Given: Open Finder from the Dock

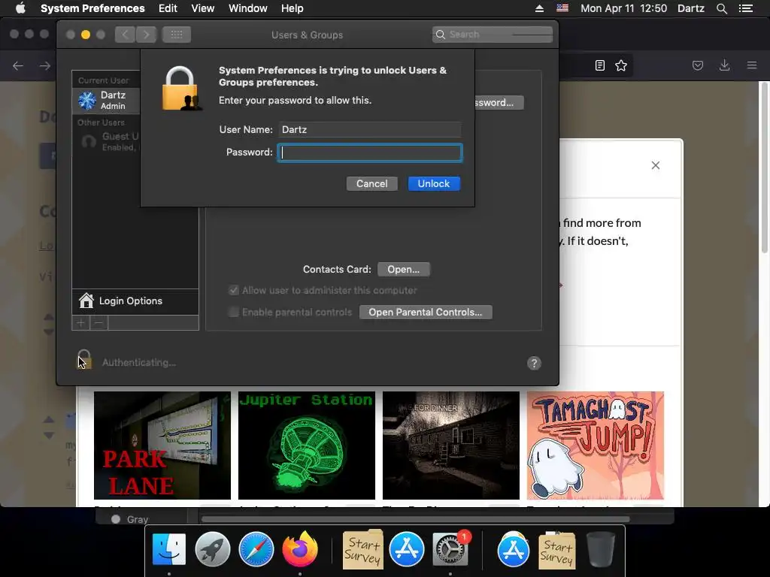Looking at the screenshot, I should click(169, 549).
